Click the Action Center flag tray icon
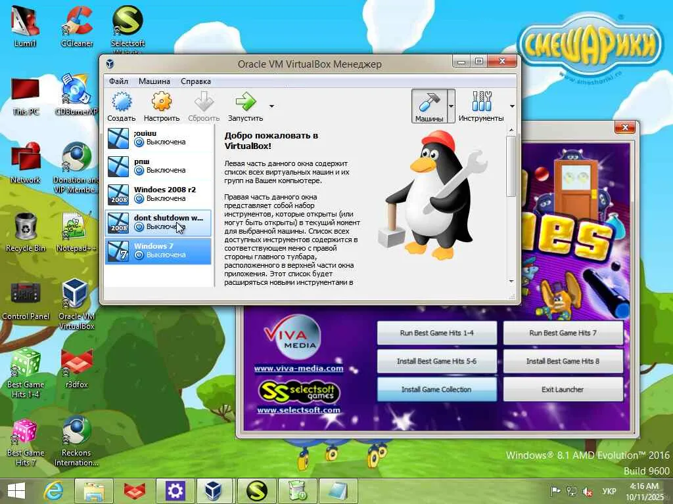 (555, 491)
